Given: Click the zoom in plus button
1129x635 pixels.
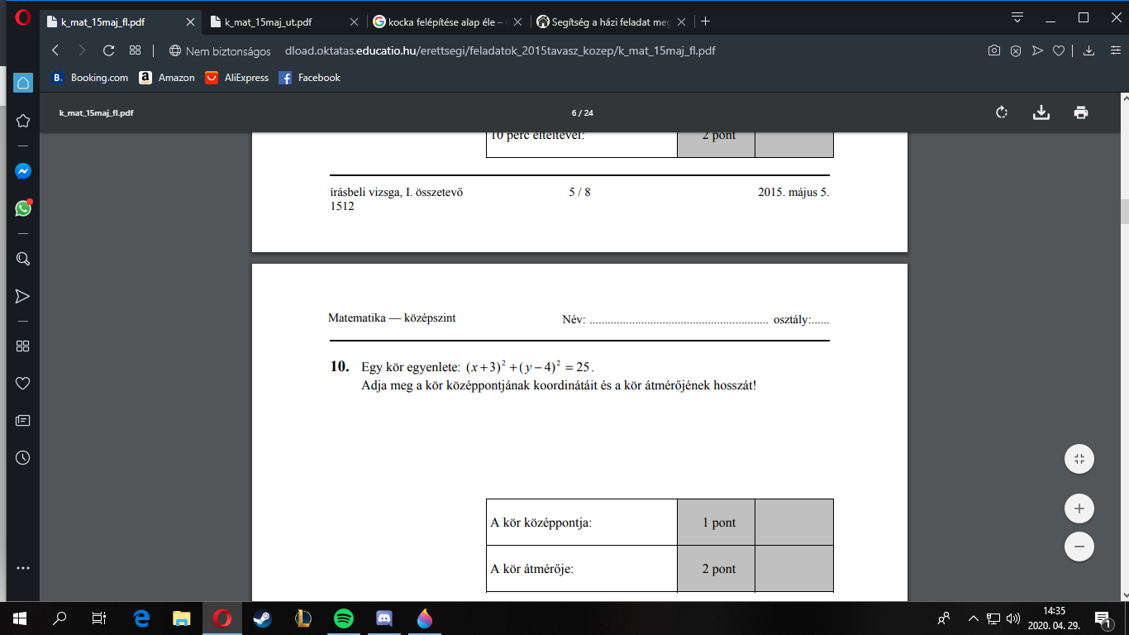Looking at the screenshot, I should coord(1079,508).
